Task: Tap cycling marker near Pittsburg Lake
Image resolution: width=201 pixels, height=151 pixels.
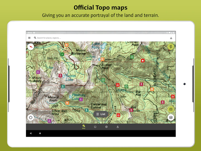Action: point(81,99)
